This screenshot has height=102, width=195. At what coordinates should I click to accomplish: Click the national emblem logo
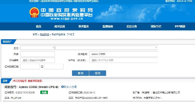point(34,12)
